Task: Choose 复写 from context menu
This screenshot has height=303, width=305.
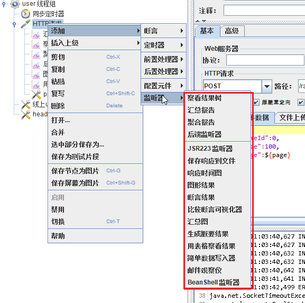Action: pyautogui.click(x=95, y=94)
